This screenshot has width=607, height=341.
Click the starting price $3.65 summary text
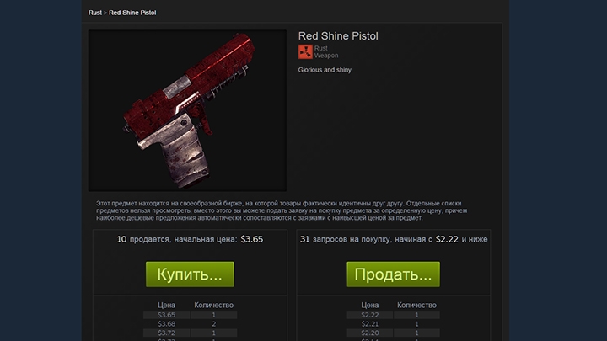tap(251, 239)
